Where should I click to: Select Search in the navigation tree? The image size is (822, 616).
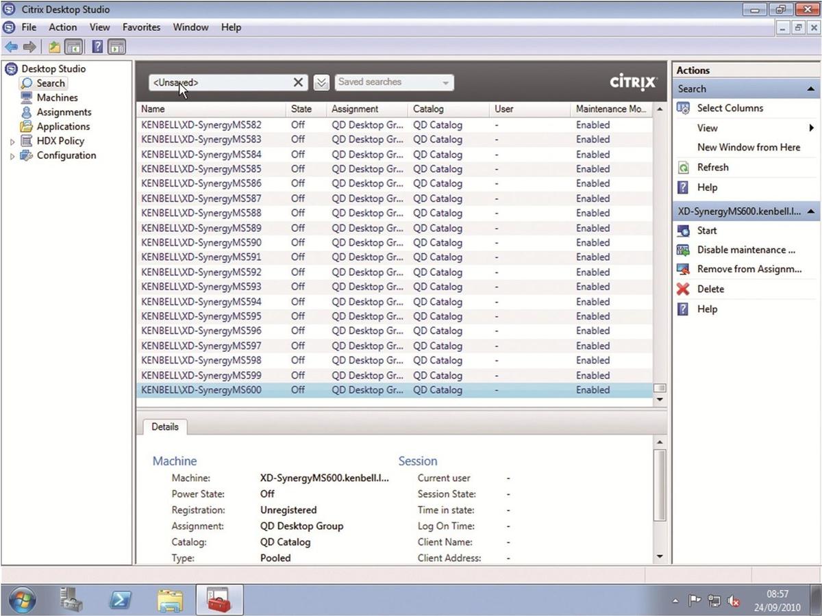tap(51, 84)
